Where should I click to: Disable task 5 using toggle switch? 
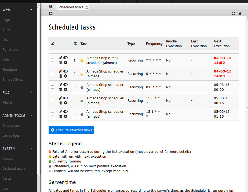coord(65,112)
